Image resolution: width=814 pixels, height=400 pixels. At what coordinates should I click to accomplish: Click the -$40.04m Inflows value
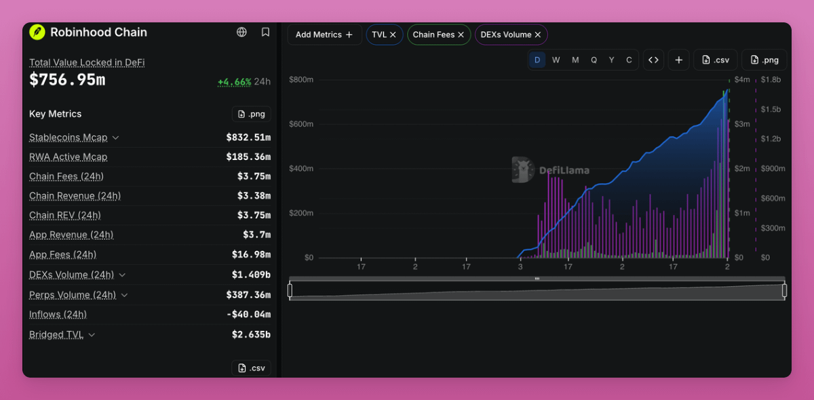click(249, 315)
